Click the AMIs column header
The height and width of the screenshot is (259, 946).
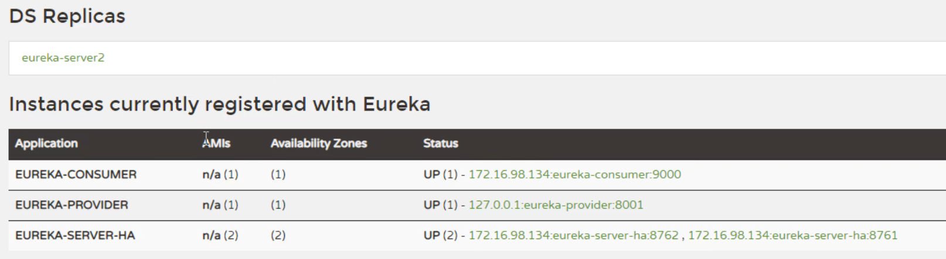click(216, 143)
